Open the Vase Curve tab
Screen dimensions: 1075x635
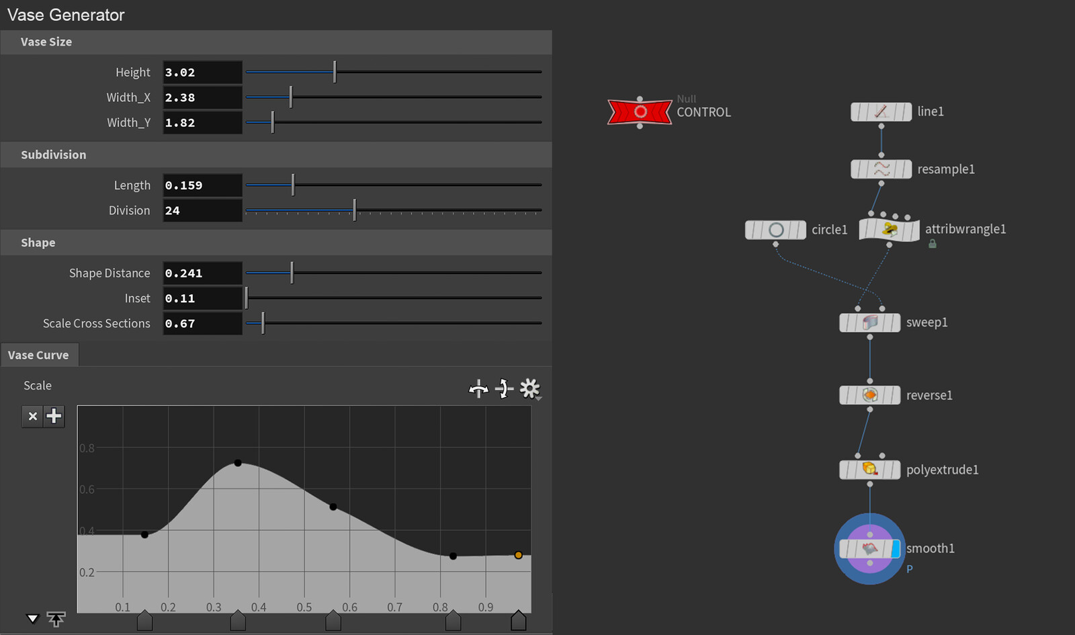point(38,355)
